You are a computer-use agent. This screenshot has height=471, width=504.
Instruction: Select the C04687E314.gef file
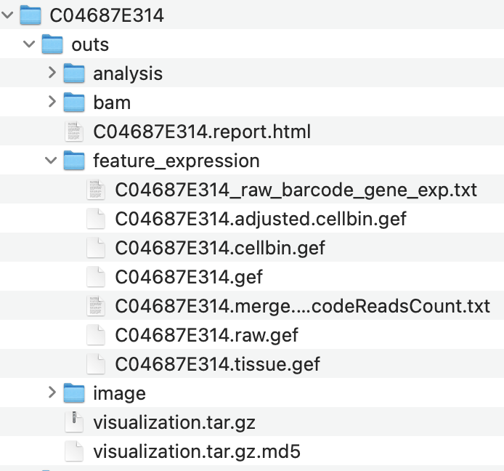(188, 277)
